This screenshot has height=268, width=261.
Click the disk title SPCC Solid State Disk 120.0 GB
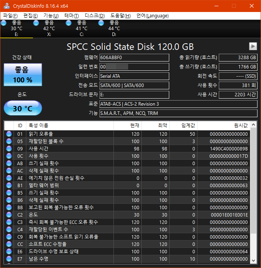[x=130, y=47]
